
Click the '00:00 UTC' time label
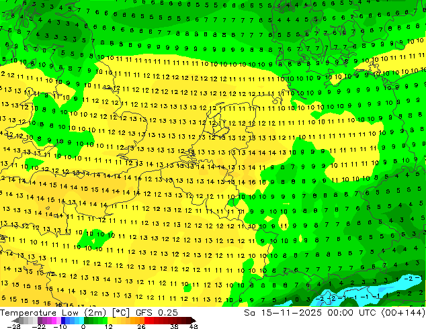pos(352,313)
